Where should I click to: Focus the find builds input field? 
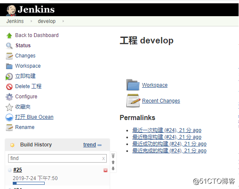pyautogui.click(x=57, y=158)
